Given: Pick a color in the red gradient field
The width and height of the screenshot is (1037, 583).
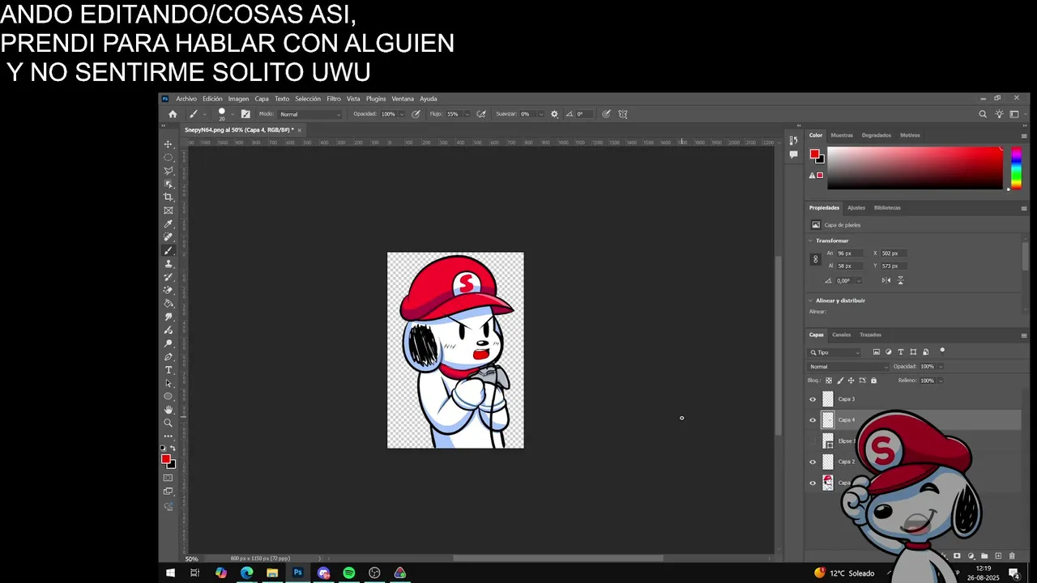Looking at the screenshot, I should 915,168.
